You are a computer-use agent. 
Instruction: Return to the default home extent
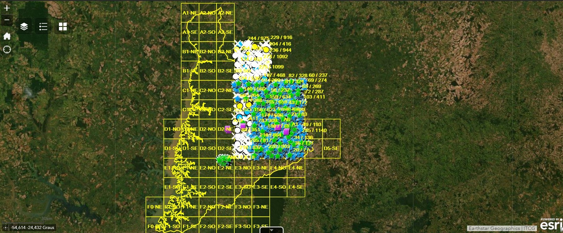point(7,36)
